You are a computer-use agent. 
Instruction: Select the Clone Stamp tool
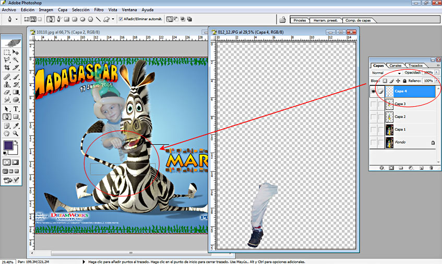6,84
